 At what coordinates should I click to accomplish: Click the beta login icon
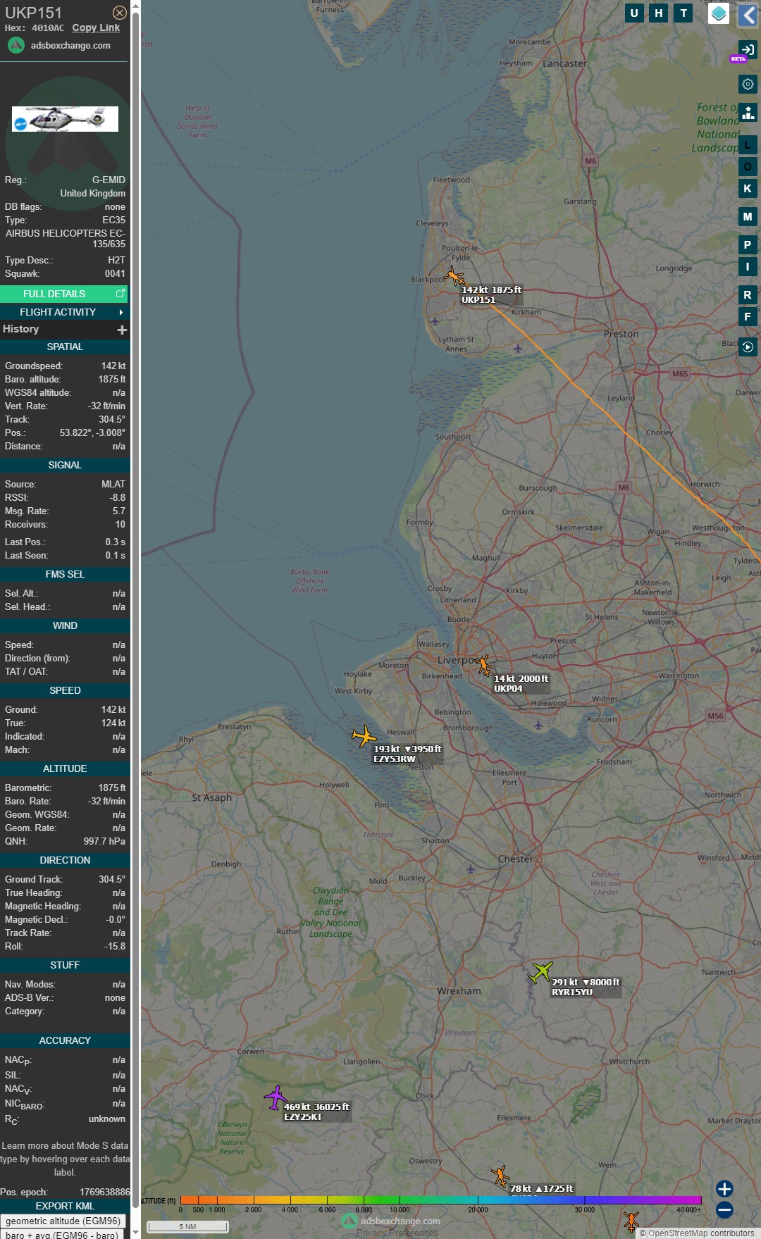[748, 49]
